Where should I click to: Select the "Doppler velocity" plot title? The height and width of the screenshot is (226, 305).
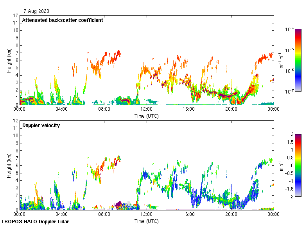pos(41,125)
